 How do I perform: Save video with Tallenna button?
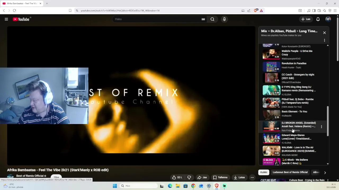click(x=220, y=177)
